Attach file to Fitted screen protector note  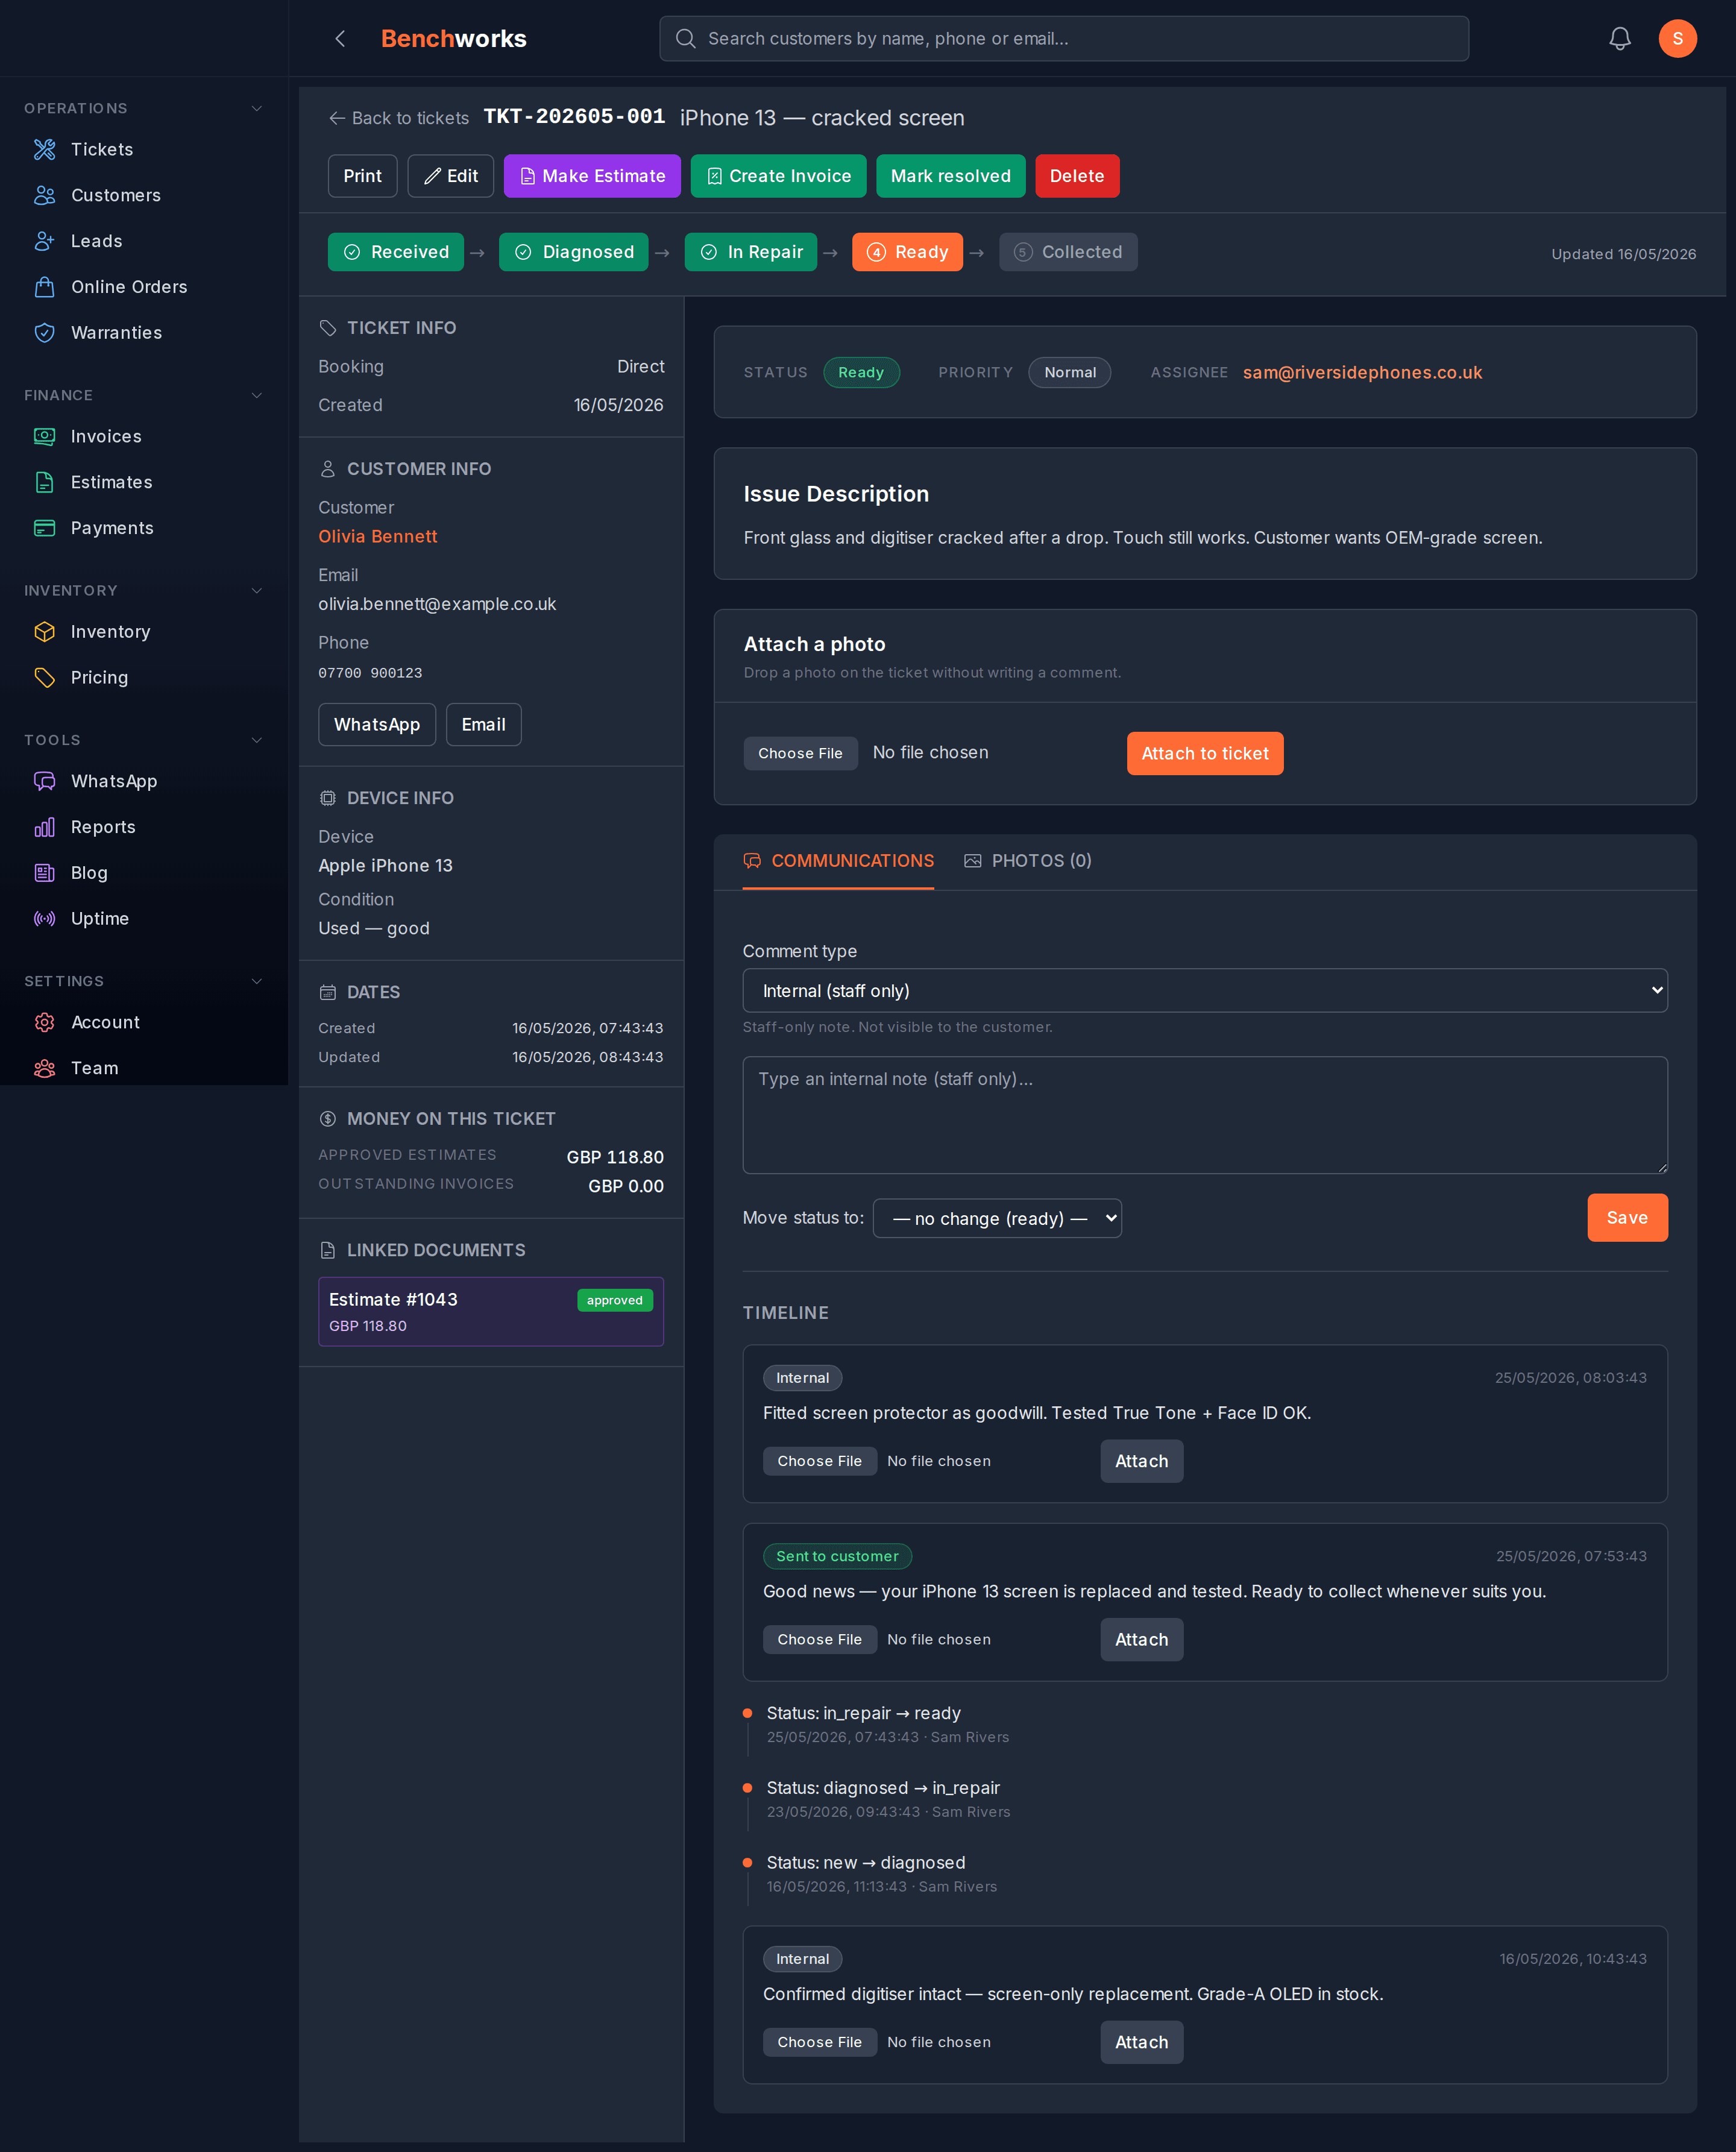[x=1141, y=1462]
